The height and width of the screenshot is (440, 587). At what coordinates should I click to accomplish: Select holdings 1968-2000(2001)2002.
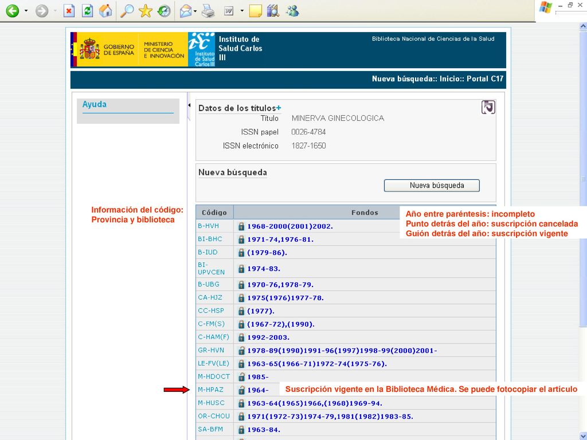click(289, 226)
